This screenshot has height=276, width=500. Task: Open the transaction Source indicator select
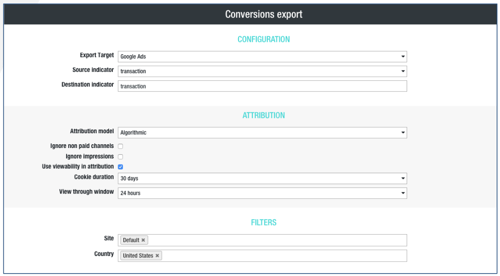click(262, 71)
